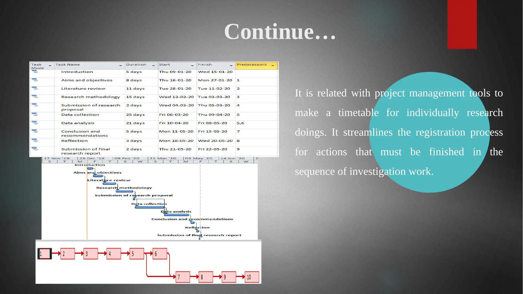Click the Task Mode icon for Data collection row
The width and height of the screenshot is (523, 294).
[x=35, y=114]
